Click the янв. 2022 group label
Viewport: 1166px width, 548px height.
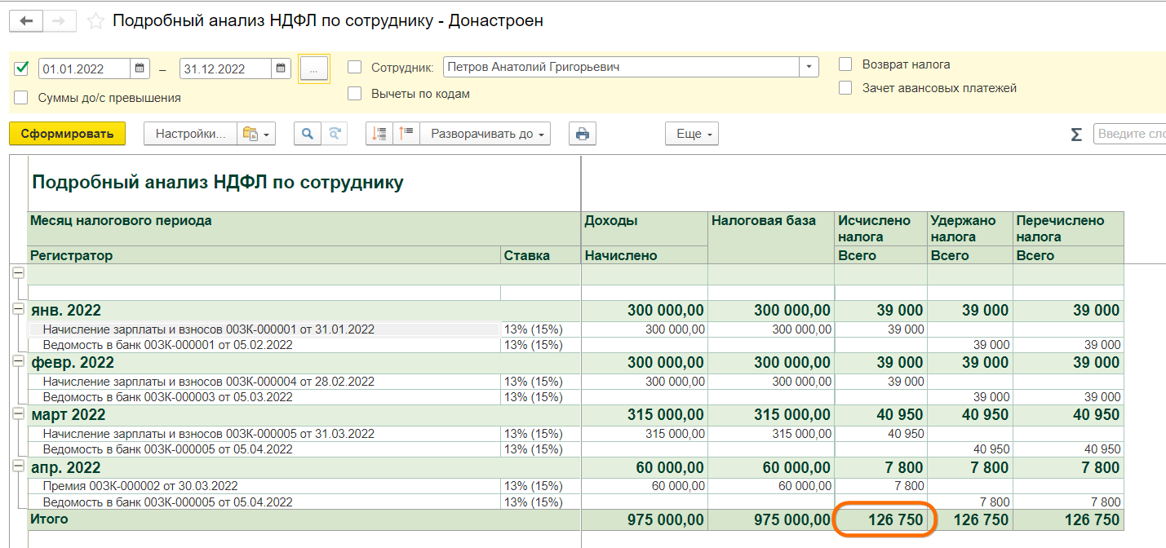coord(66,311)
